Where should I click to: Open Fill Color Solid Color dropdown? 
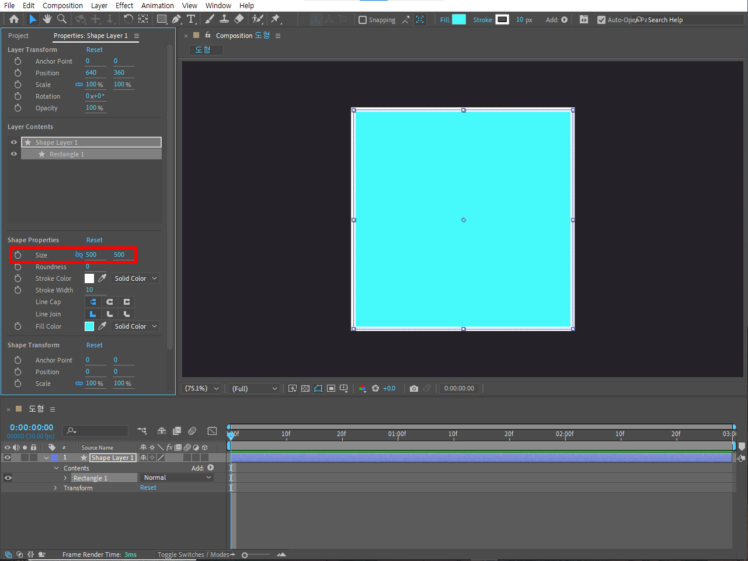tap(136, 326)
